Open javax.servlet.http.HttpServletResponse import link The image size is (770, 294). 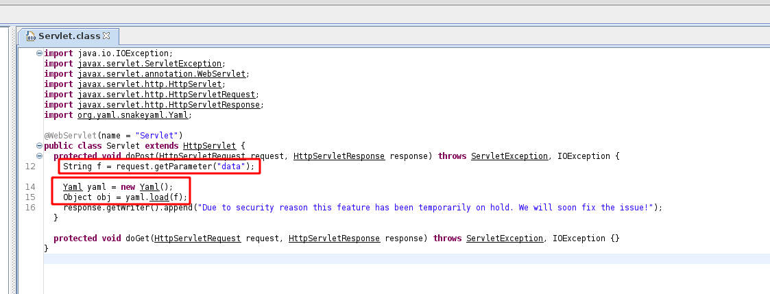coord(169,105)
